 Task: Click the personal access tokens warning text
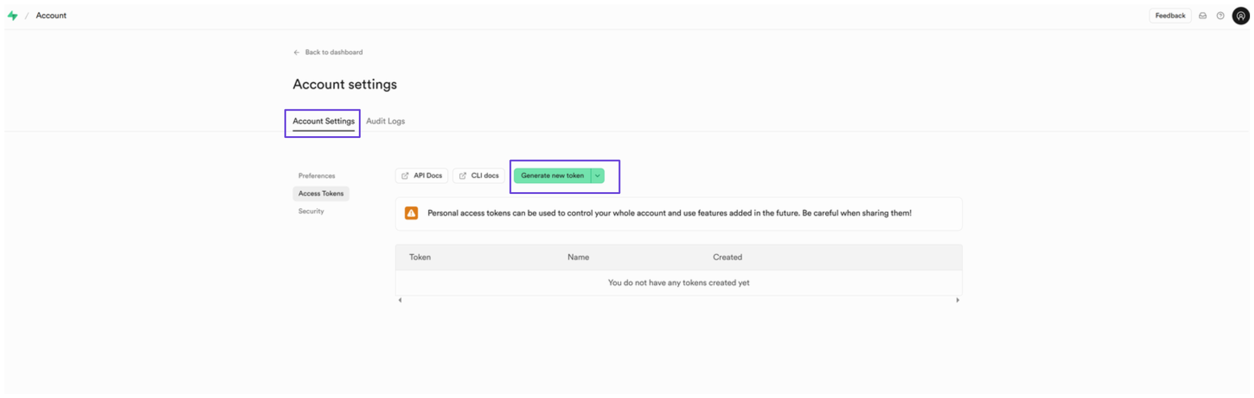coord(669,213)
